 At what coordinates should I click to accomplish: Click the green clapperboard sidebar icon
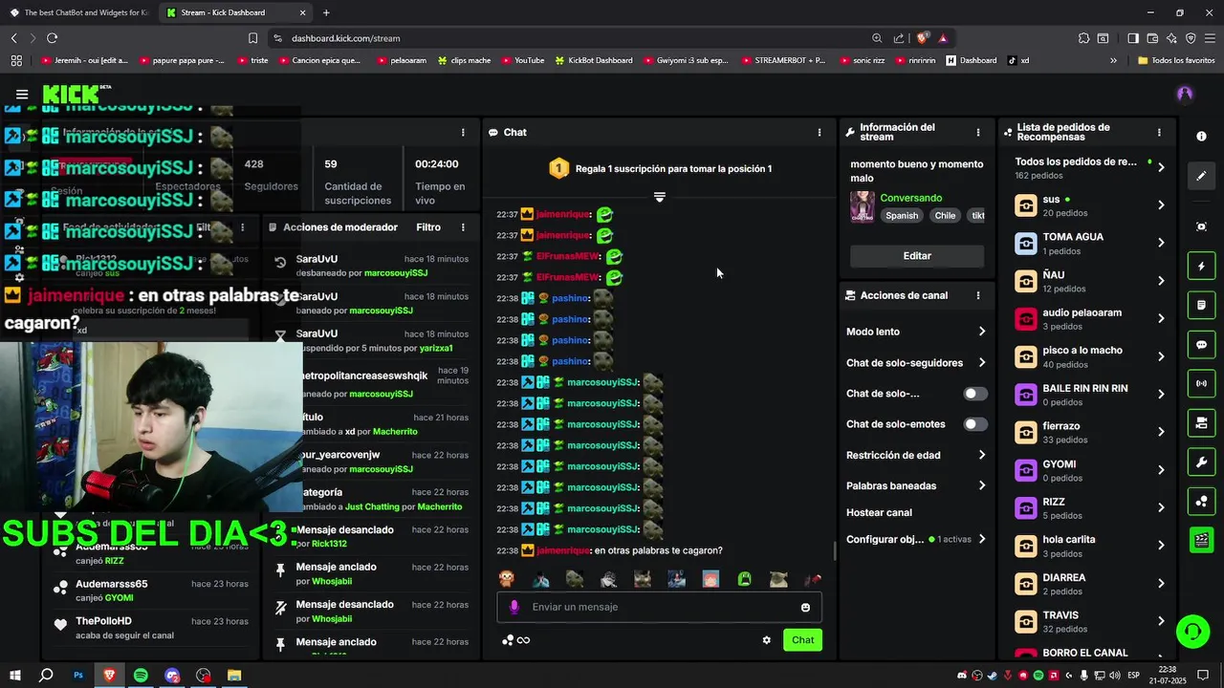(x=1201, y=540)
